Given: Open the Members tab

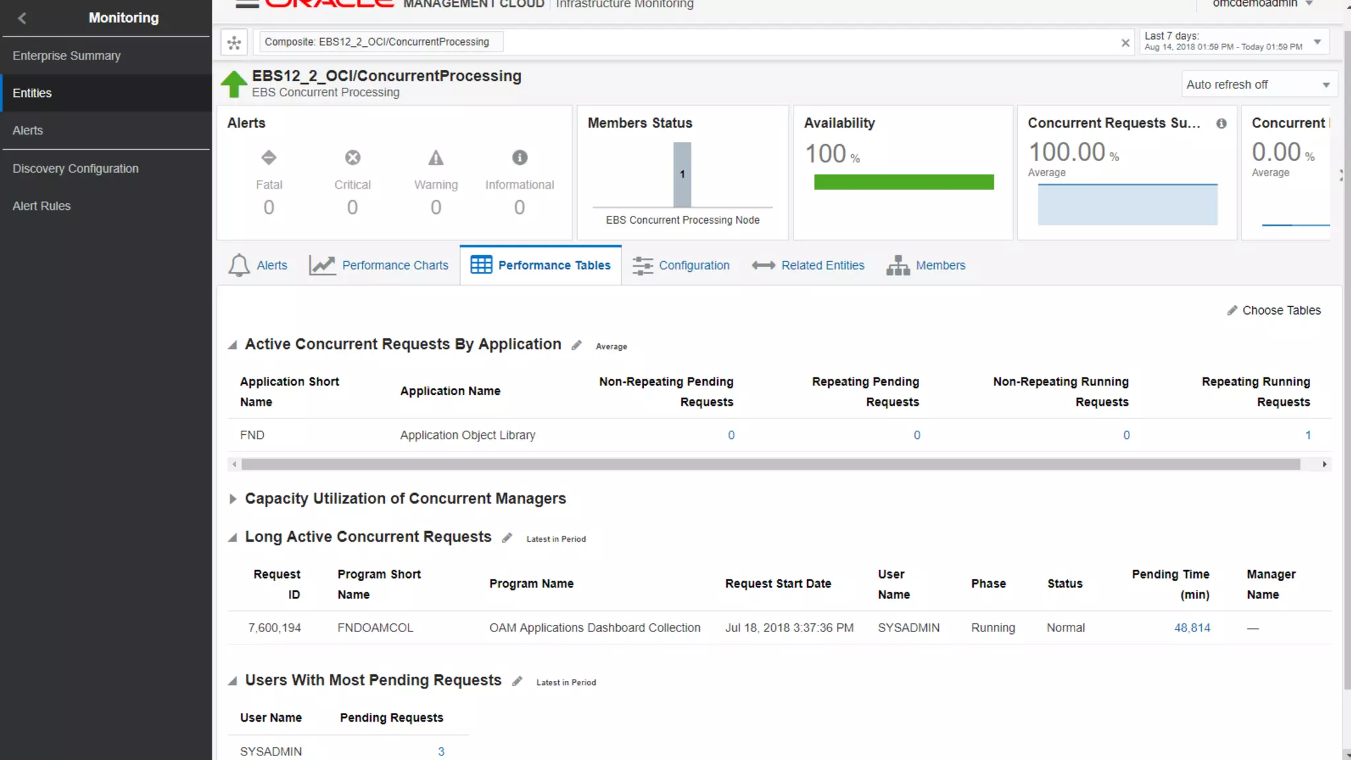Looking at the screenshot, I should click(x=926, y=265).
